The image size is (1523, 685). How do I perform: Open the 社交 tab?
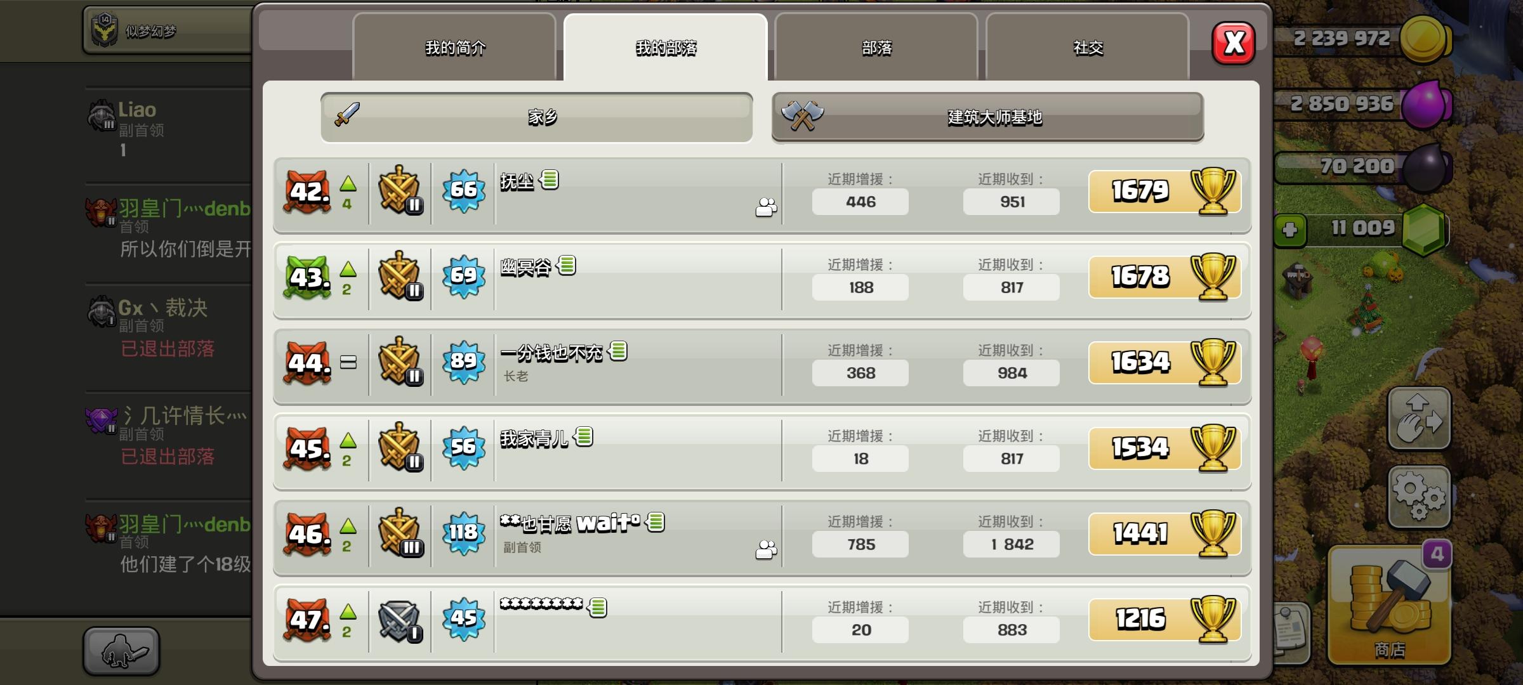pos(1088,48)
